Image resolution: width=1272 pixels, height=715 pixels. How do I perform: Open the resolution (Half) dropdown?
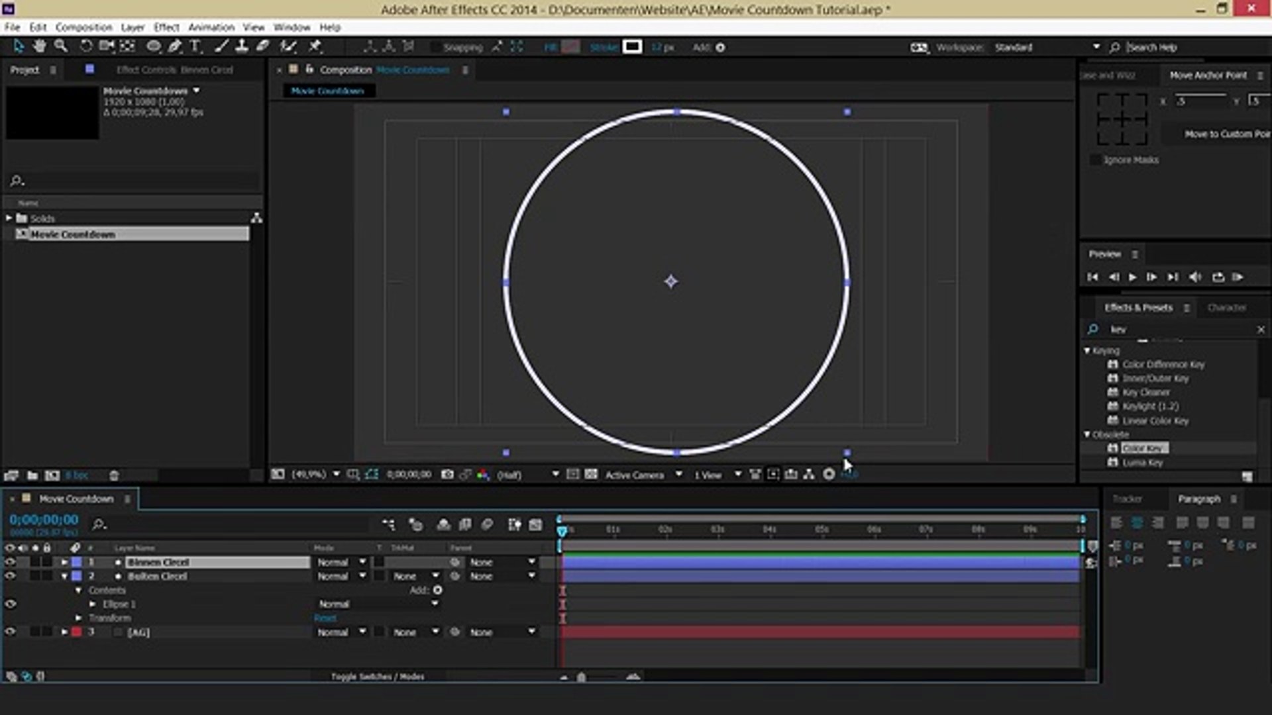[528, 474]
